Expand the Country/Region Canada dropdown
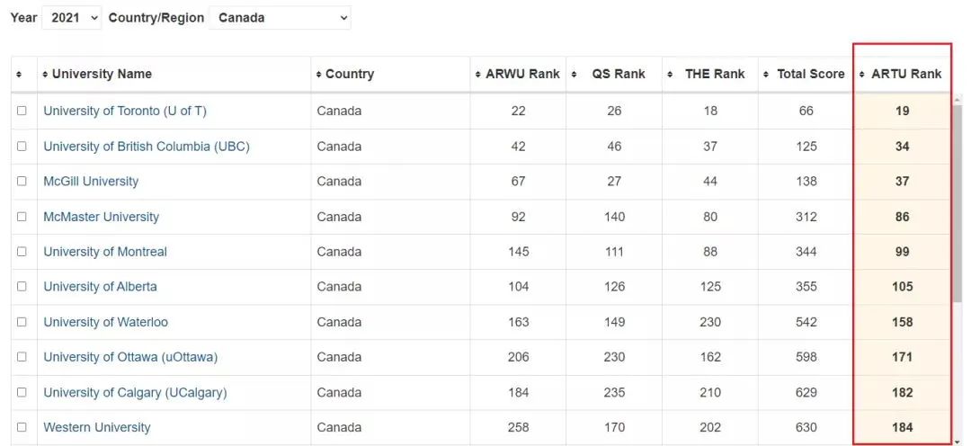Viewport: 971px width, 446px height. click(x=280, y=17)
